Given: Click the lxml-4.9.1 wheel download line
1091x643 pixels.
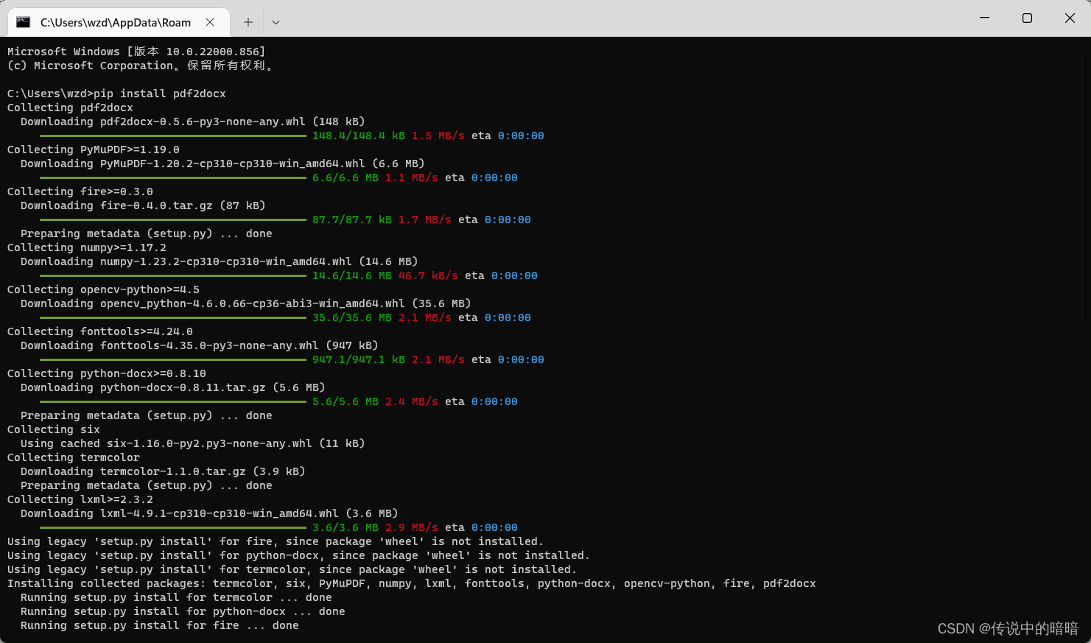Looking at the screenshot, I should 209,513.
